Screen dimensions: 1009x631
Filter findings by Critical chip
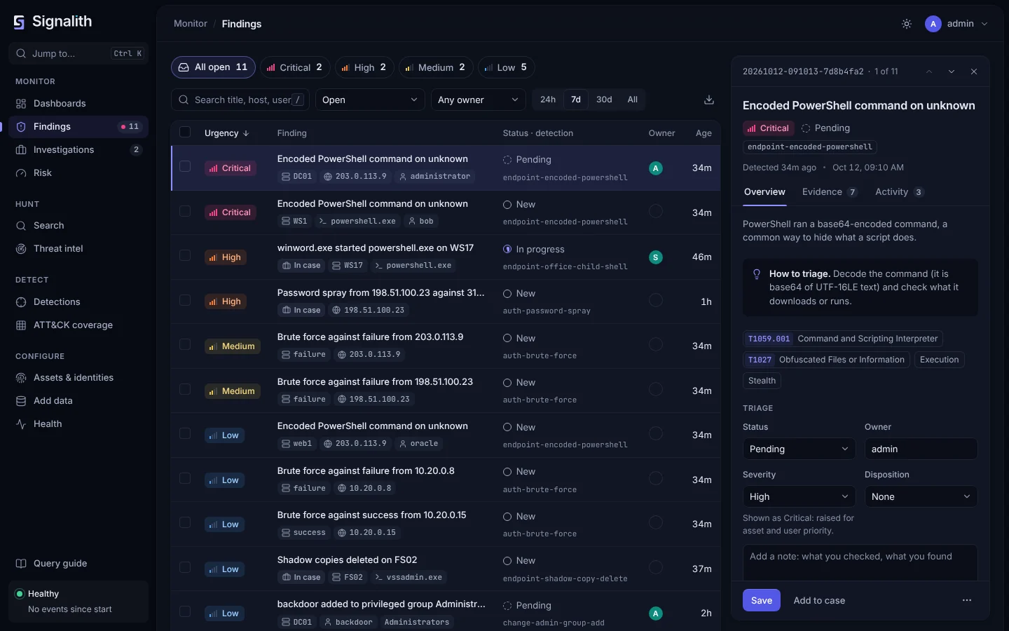[294, 67]
